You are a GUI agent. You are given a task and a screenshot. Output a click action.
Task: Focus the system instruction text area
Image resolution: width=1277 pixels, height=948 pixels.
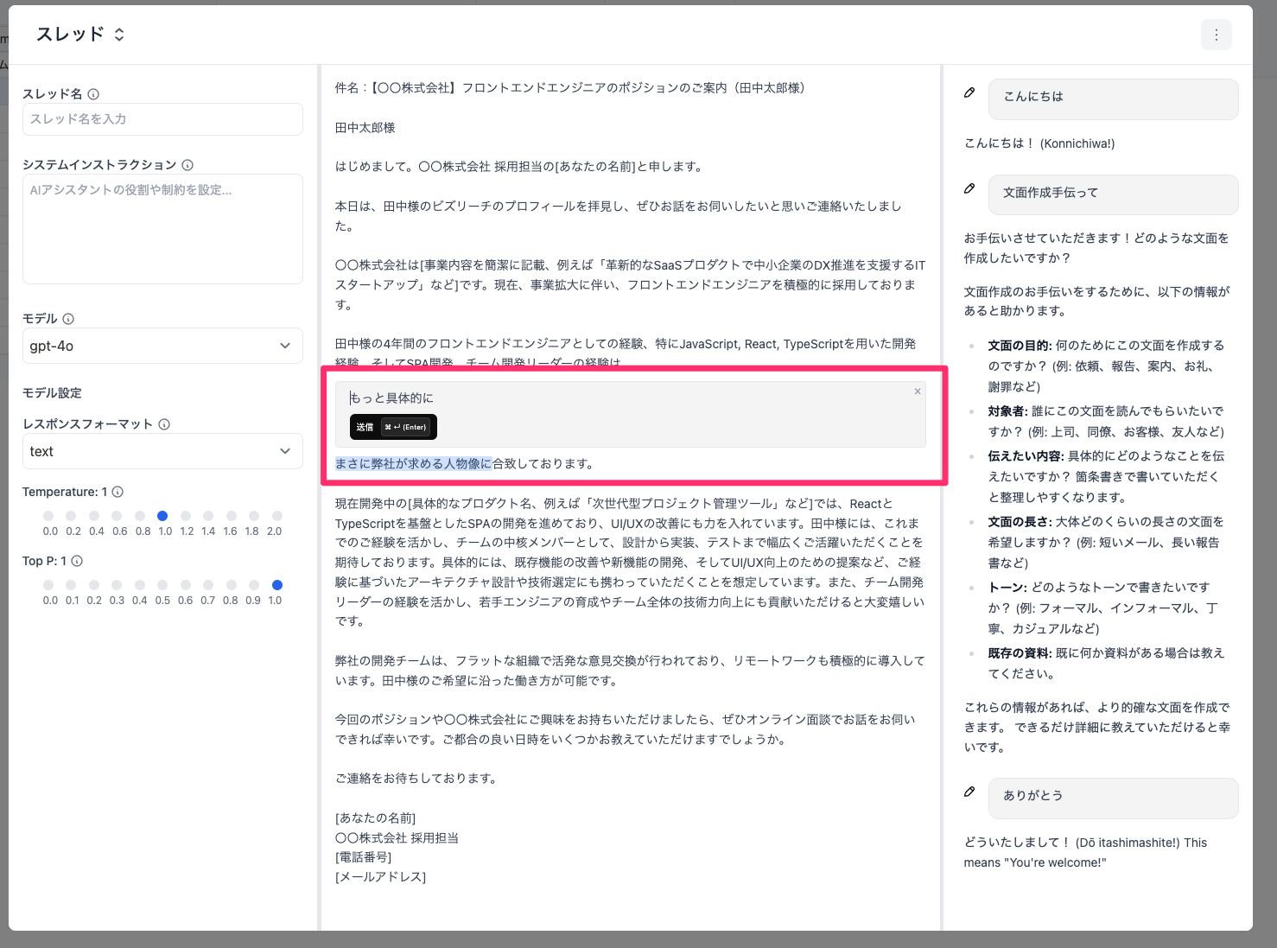click(x=162, y=229)
